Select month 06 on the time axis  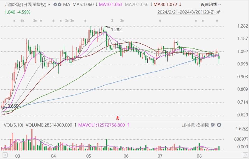tap(126, 156)
